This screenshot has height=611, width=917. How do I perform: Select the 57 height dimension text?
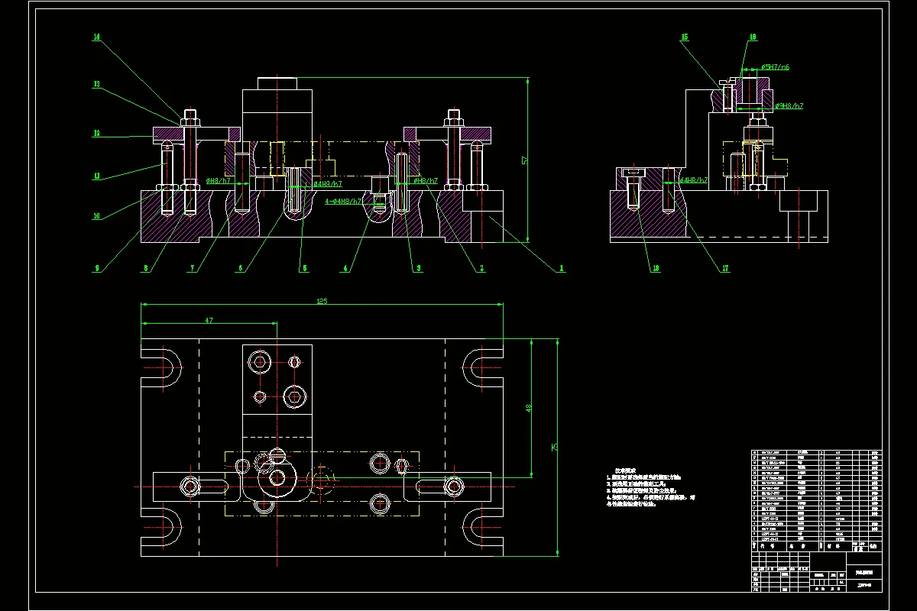524,160
